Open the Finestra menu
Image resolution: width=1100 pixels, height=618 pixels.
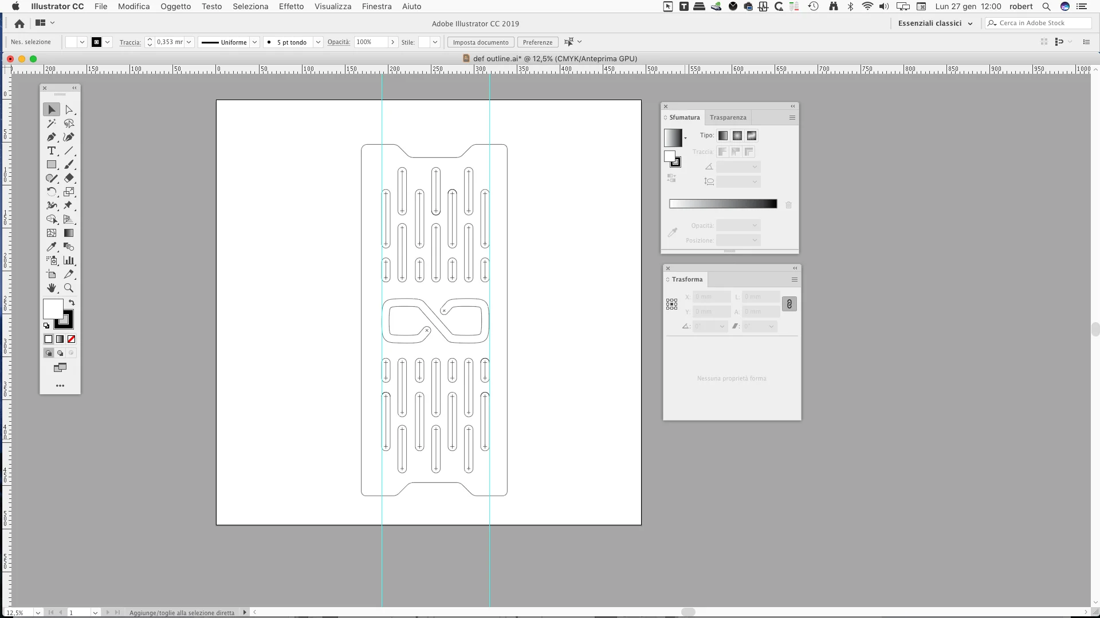(376, 6)
